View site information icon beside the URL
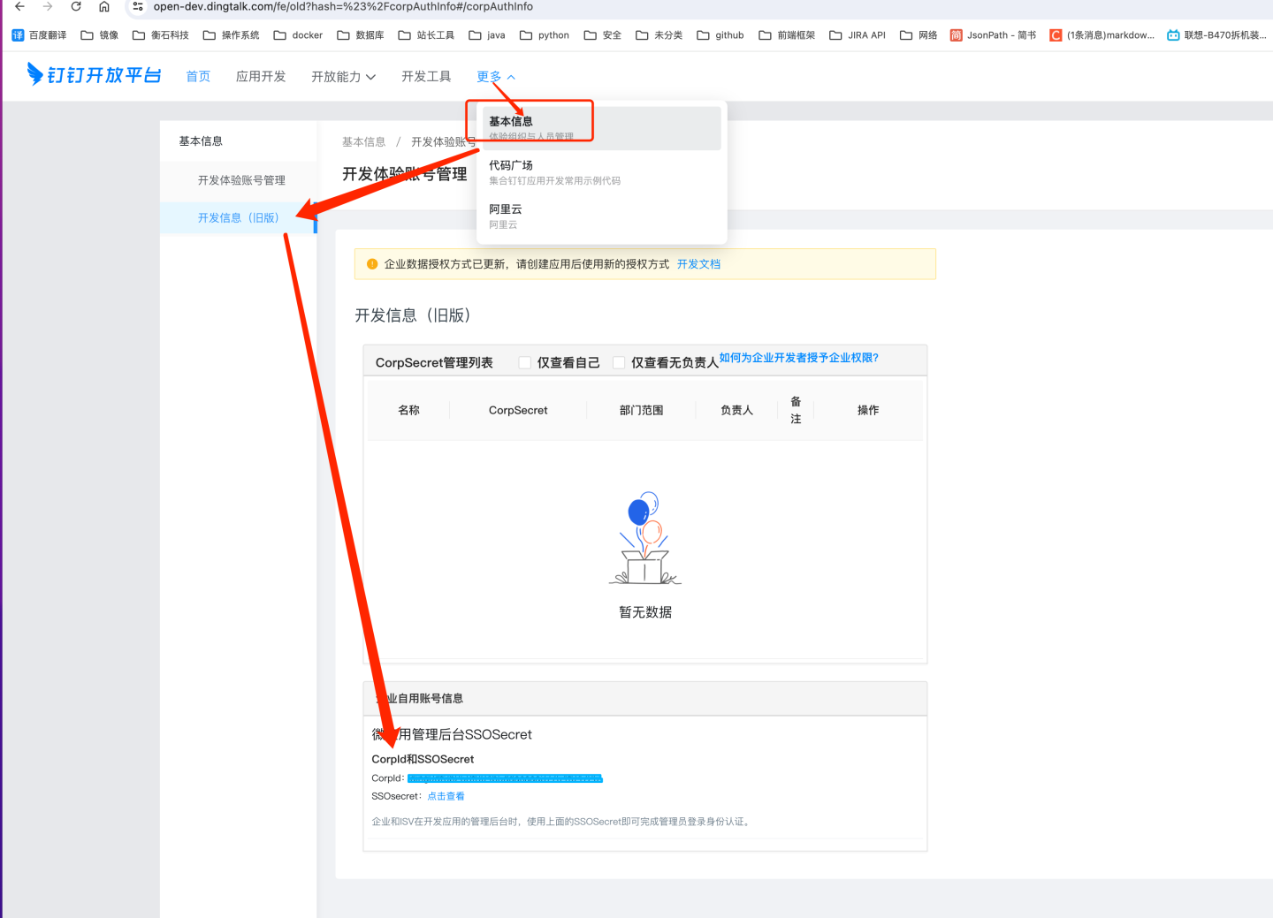 (x=138, y=7)
